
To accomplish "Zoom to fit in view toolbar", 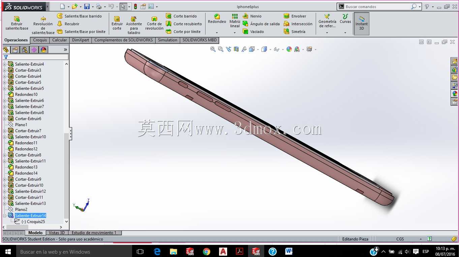I will tap(213, 49).
